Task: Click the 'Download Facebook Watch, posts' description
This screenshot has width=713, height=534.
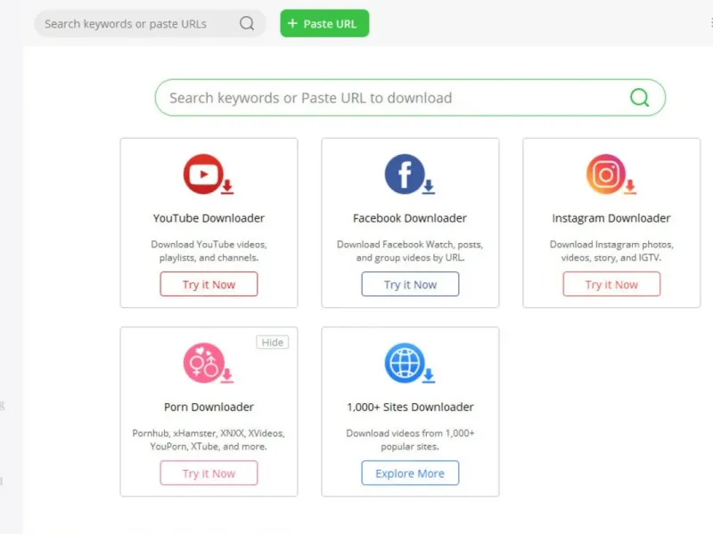Action: click(410, 251)
